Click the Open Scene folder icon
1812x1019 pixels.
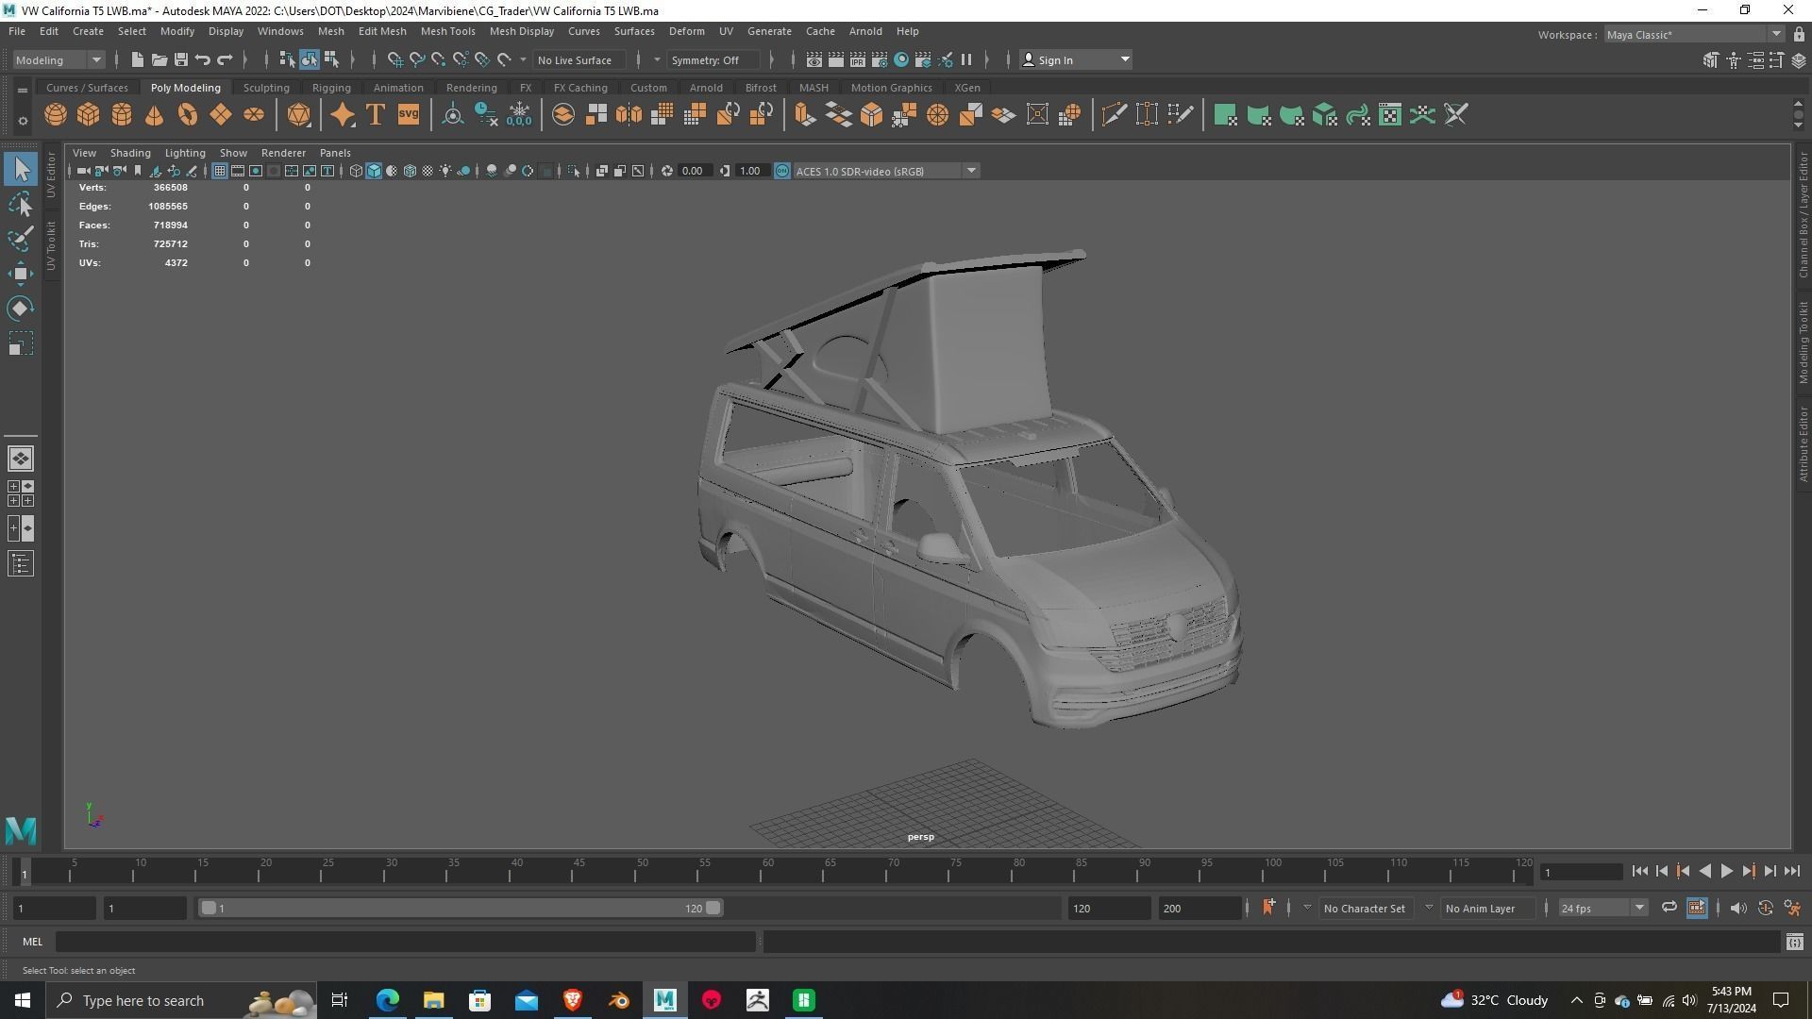(x=159, y=59)
